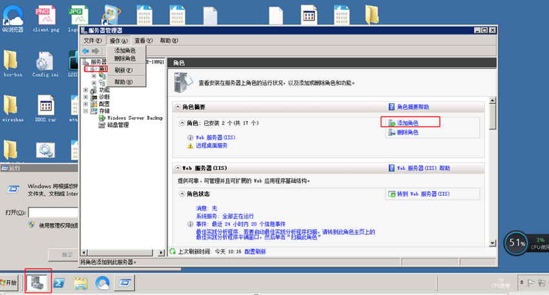Click the Server Manager taskbar icon
Viewport: 549px width, 295px height.
click(x=38, y=282)
